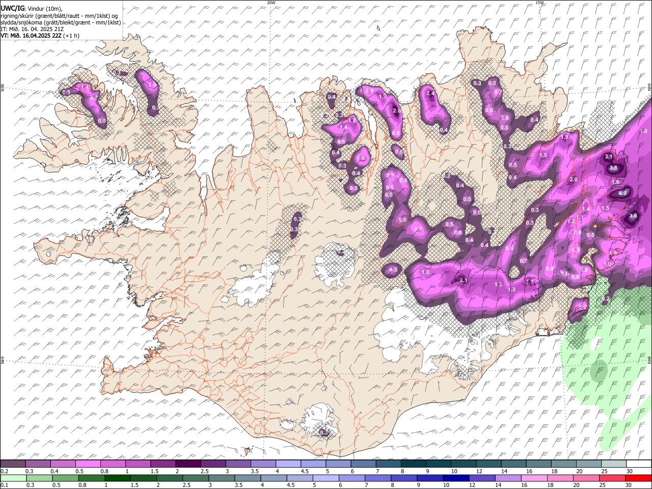Click the '2.0' precipitation value on the map

(x=574, y=180)
